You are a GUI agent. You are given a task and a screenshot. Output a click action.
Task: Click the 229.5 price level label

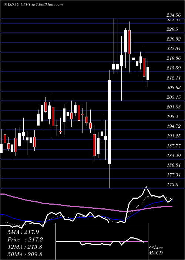click(x=172, y=29)
